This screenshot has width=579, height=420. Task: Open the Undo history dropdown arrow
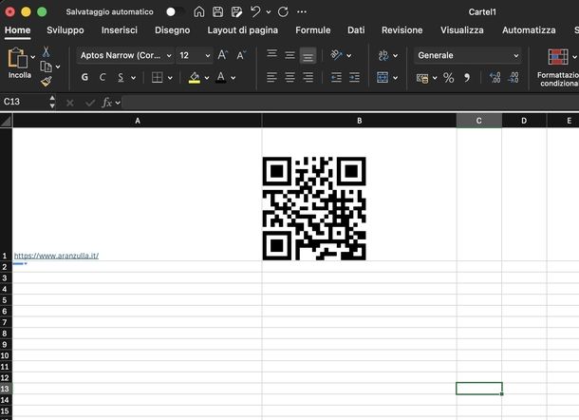tap(269, 12)
